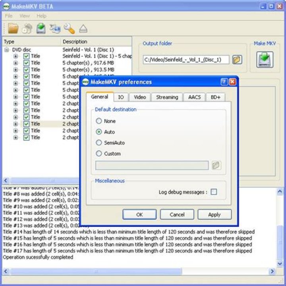Click the 'Seinfeld - Vol. 1 (Disc 1)' disc description
Screen dimensions: 286x286
(88, 50)
